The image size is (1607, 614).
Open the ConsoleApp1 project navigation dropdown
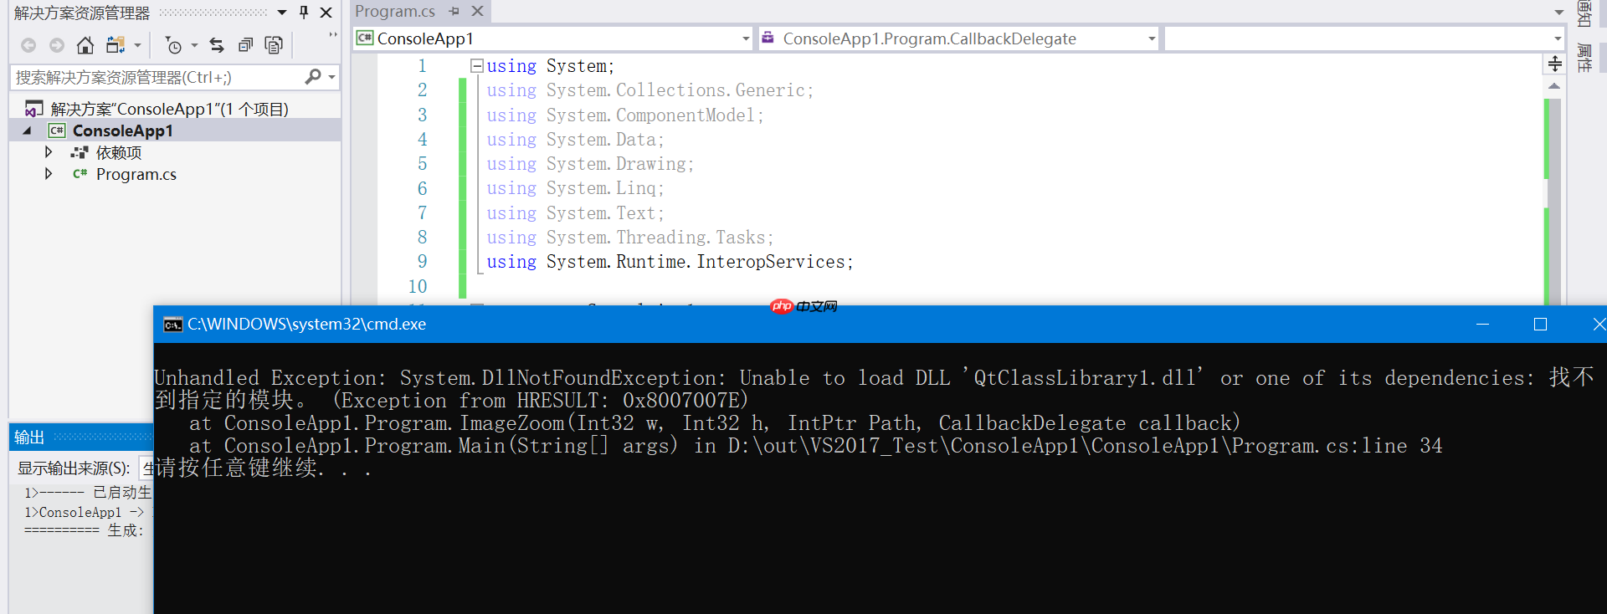746,38
